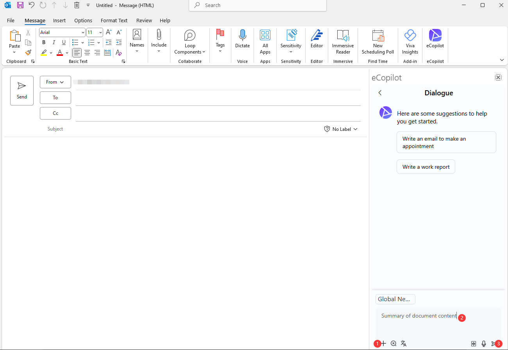Click the translate icon in eCopilot
The width and height of the screenshot is (508, 350).
(x=404, y=343)
